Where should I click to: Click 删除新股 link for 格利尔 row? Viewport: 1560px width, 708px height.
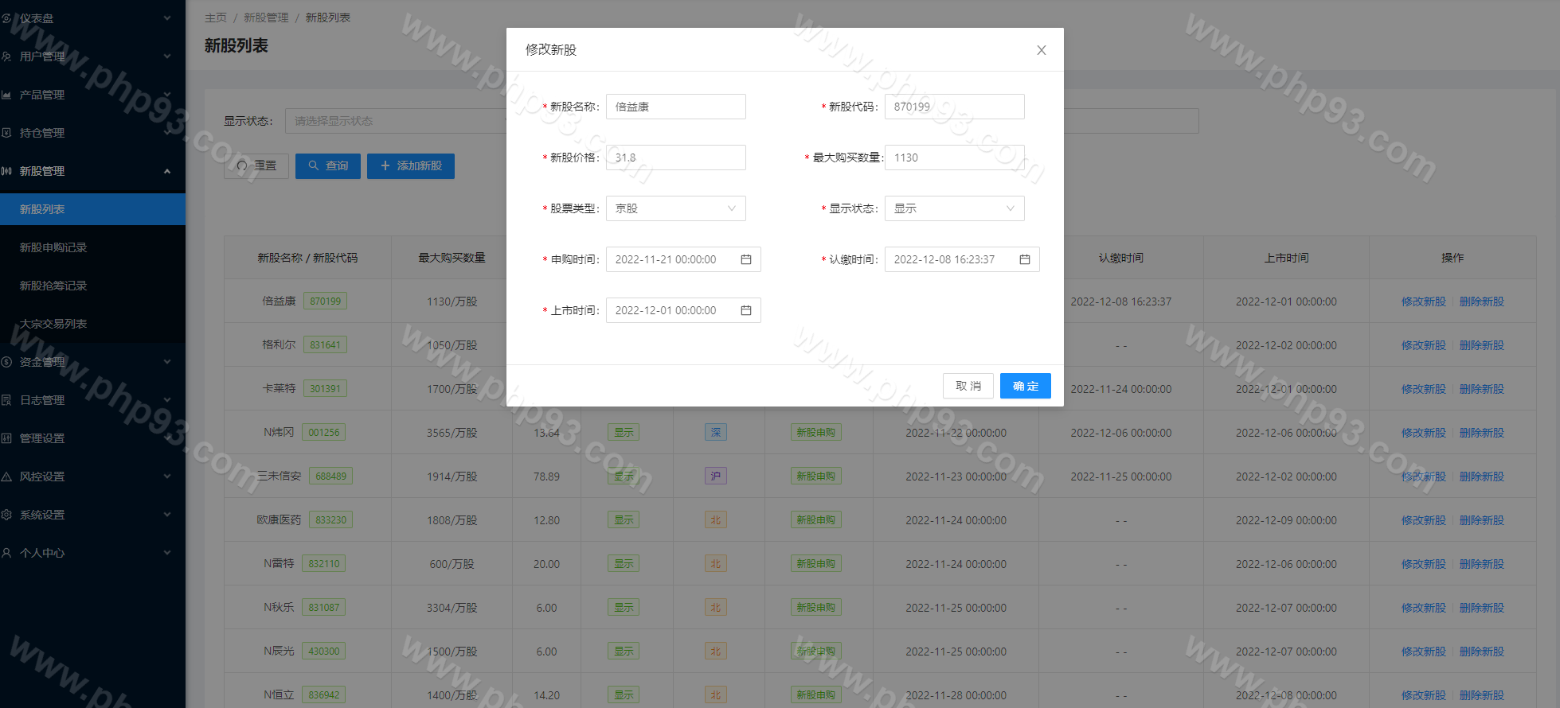click(x=1481, y=345)
